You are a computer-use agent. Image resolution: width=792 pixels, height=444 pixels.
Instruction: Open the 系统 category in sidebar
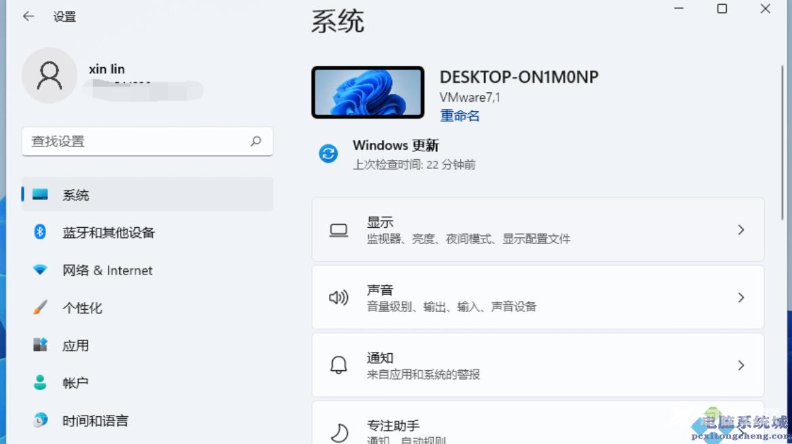point(148,195)
